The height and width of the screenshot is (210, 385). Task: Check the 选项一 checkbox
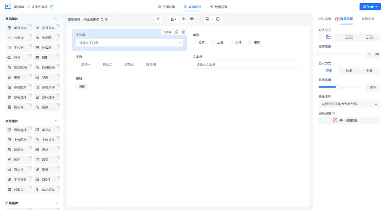tap(77, 65)
